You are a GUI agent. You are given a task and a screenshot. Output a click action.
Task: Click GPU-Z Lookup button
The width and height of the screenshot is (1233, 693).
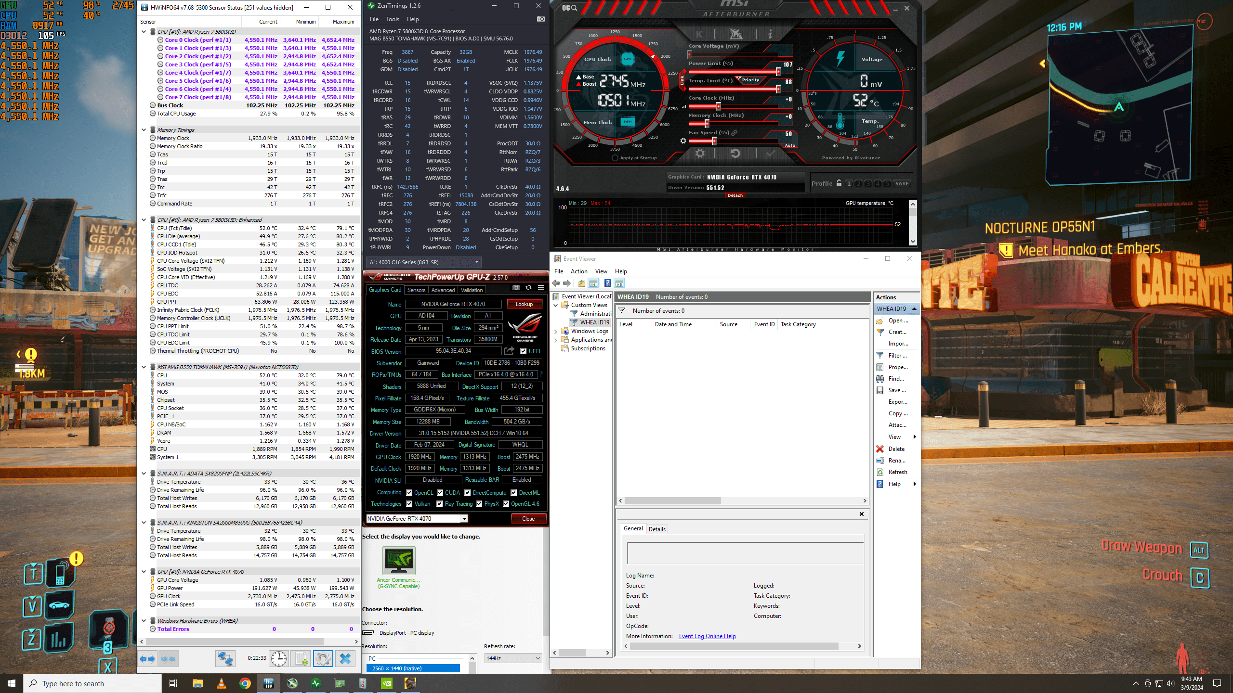click(x=525, y=304)
